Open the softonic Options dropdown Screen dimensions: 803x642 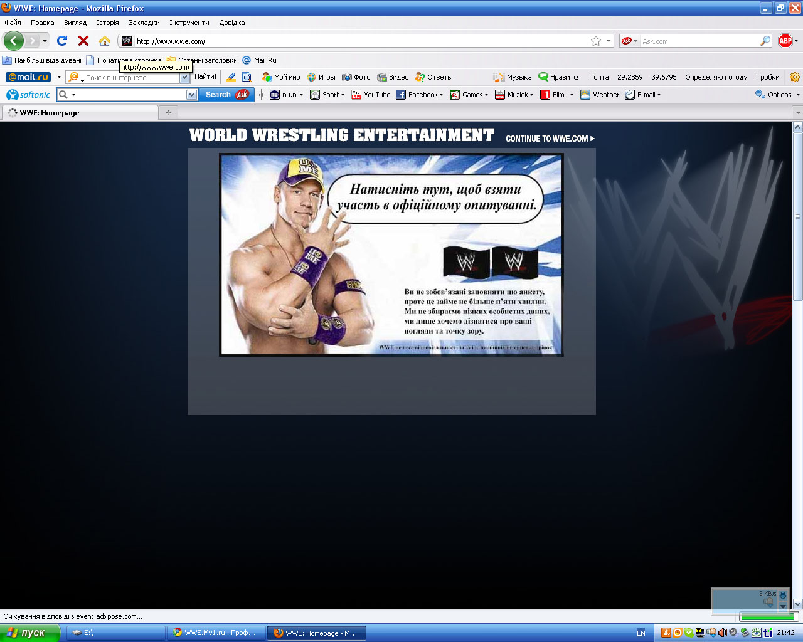778,95
